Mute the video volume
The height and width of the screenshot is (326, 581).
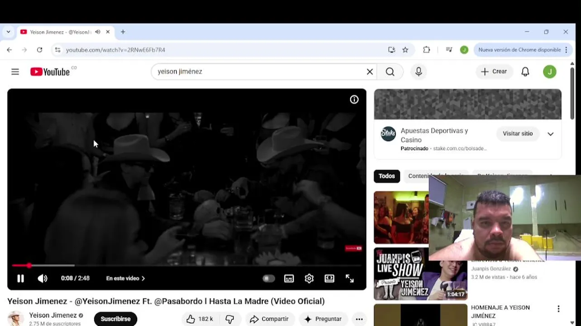click(x=43, y=278)
